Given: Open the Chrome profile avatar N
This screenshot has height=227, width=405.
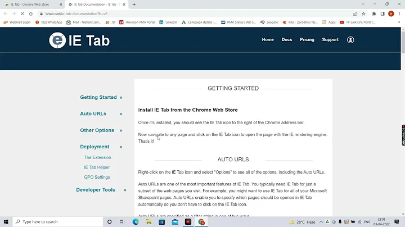Looking at the screenshot, I should [391, 13].
